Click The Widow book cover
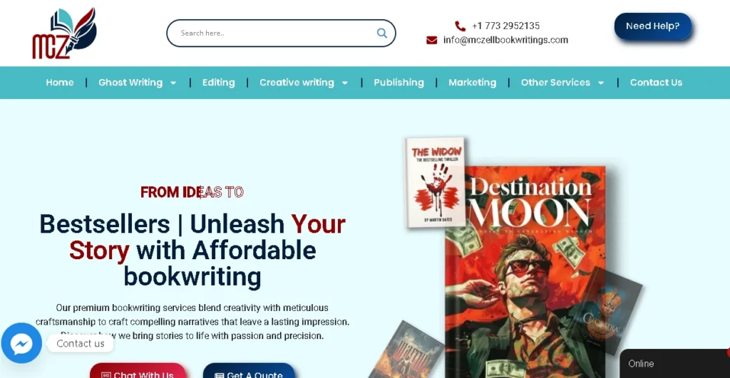The image size is (730, 378). point(436,182)
